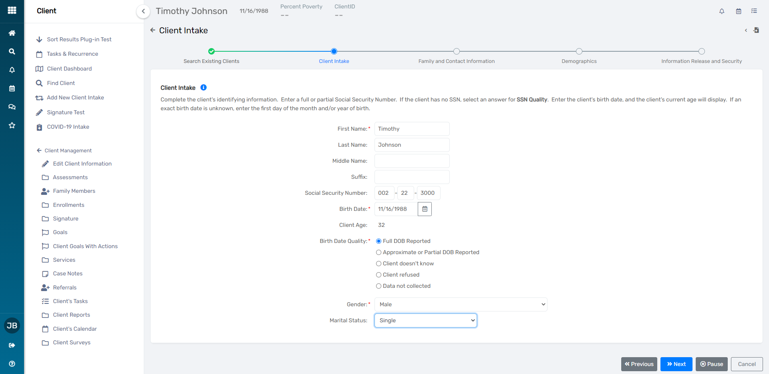The image size is (769, 374).
Task: Open the apps grid menu
Action: (12, 11)
